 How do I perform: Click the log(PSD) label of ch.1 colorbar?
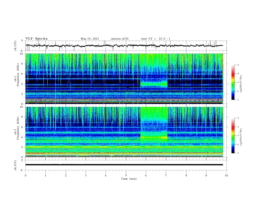click(241, 84)
